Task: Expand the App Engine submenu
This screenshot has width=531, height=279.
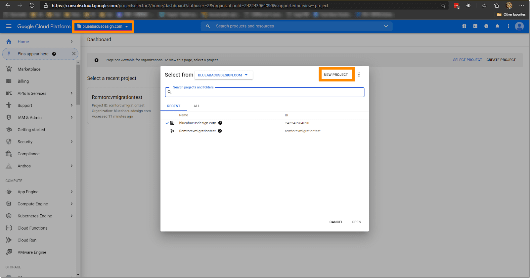Action: 71,192
